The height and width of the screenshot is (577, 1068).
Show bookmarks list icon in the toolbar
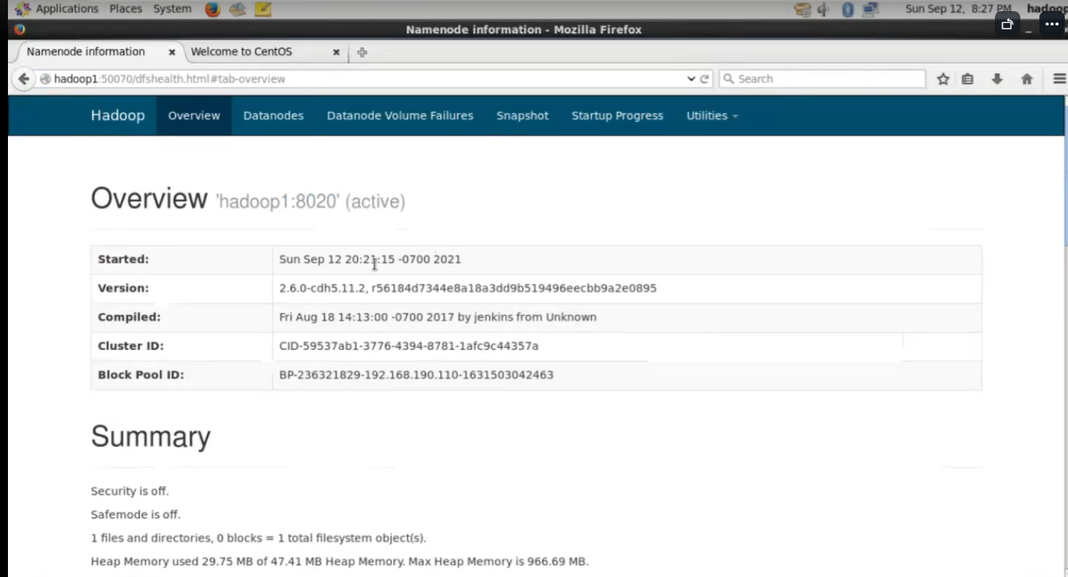click(968, 79)
